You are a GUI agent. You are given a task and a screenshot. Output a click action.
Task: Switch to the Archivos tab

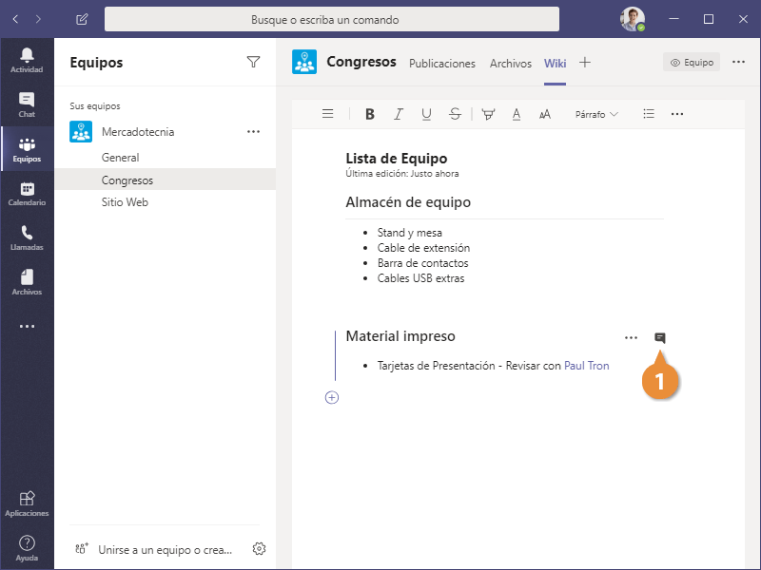coord(511,64)
